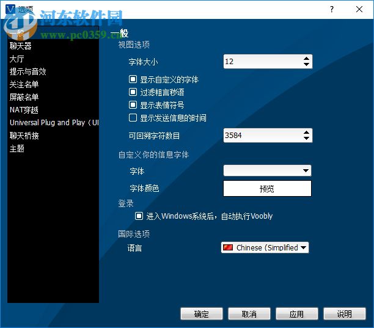Select 聊天桥接 in the sidebar
This screenshot has height=328, width=374.
pos(53,136)
